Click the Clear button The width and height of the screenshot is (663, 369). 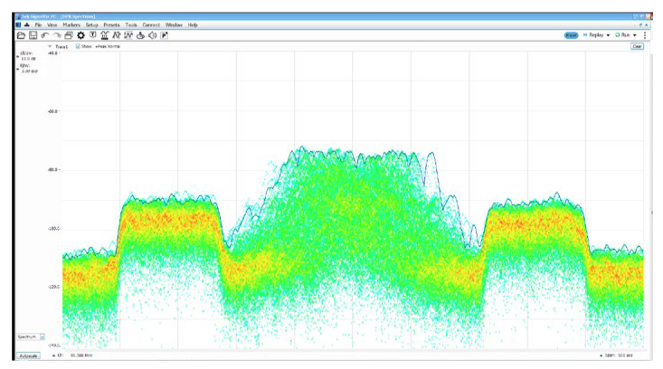click(x=637, y=46)
